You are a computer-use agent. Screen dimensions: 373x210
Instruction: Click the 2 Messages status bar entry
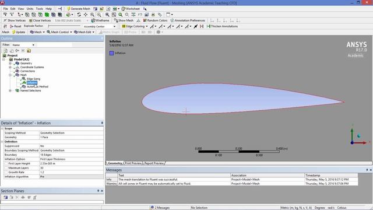[x=160, y=208]
